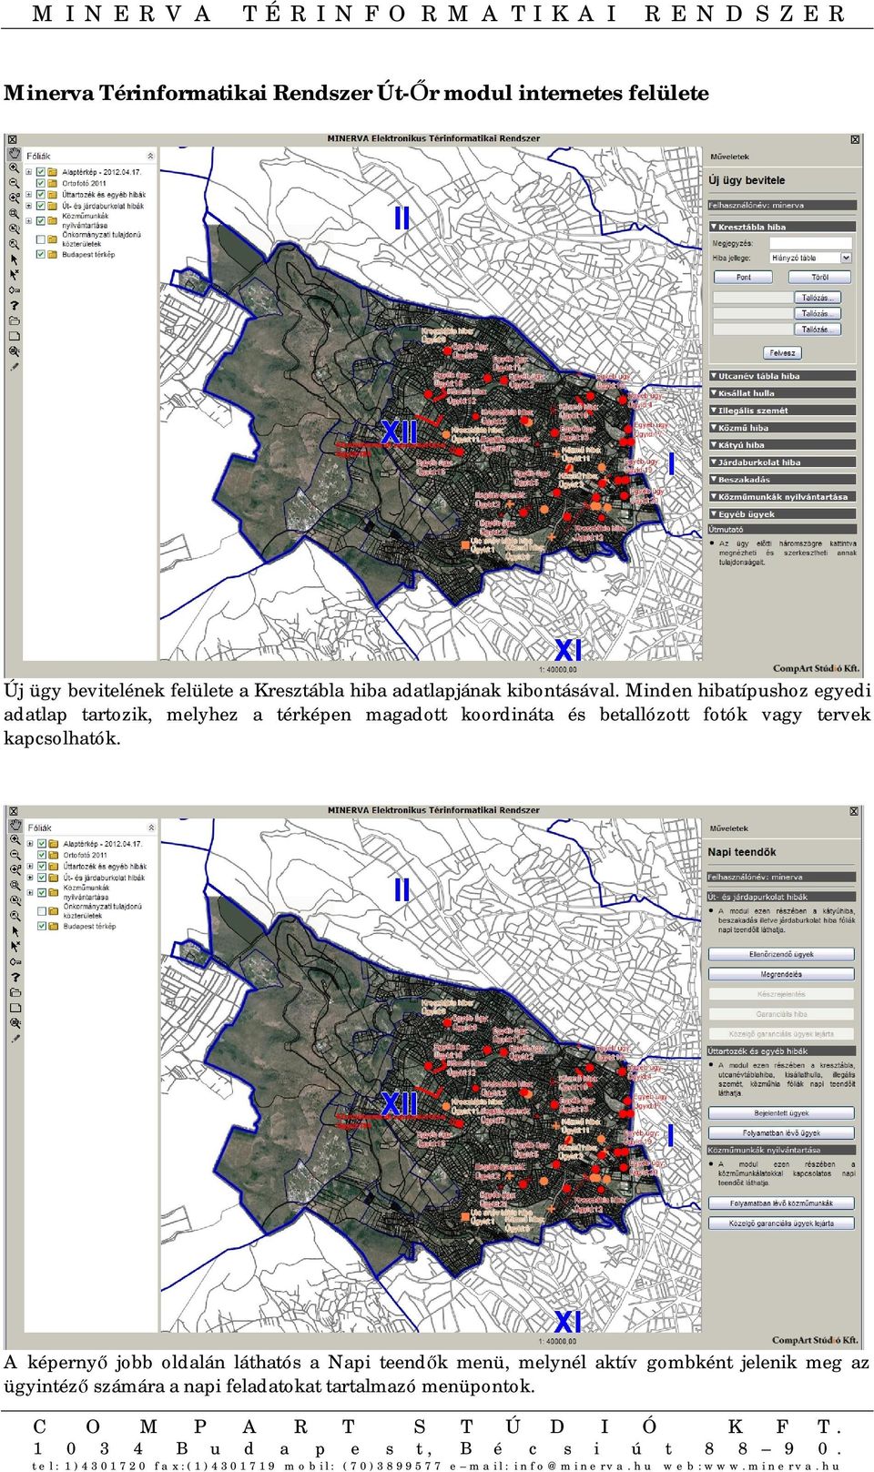Open the question mark help tool, Napi teendők screenshot
874x1472 pixels.
click(x=15, y=978)
